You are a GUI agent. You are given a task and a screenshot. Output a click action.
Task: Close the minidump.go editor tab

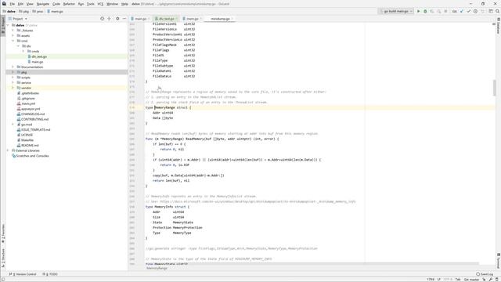(x=232, y=19)
